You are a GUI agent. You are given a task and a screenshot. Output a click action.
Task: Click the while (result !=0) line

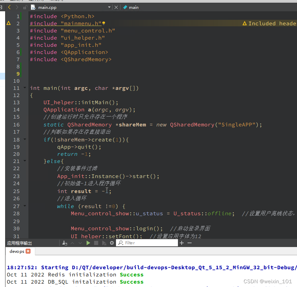pos(91,206)
